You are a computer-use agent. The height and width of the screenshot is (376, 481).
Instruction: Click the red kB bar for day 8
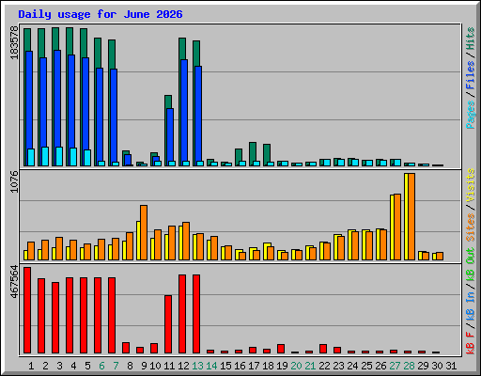126,348
